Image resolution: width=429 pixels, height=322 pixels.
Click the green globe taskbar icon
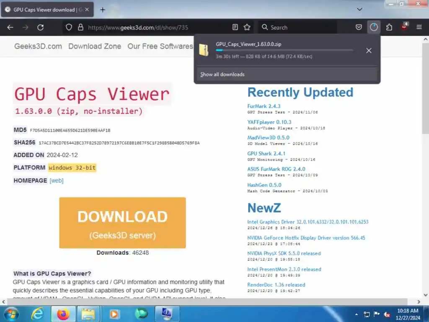pos(141,314)
